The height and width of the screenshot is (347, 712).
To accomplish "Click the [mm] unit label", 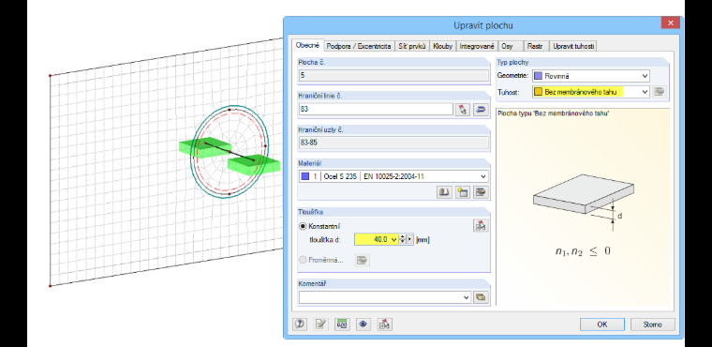I will 423,240.
